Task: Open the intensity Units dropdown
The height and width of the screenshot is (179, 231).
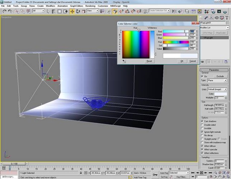Action: (217, 89)
